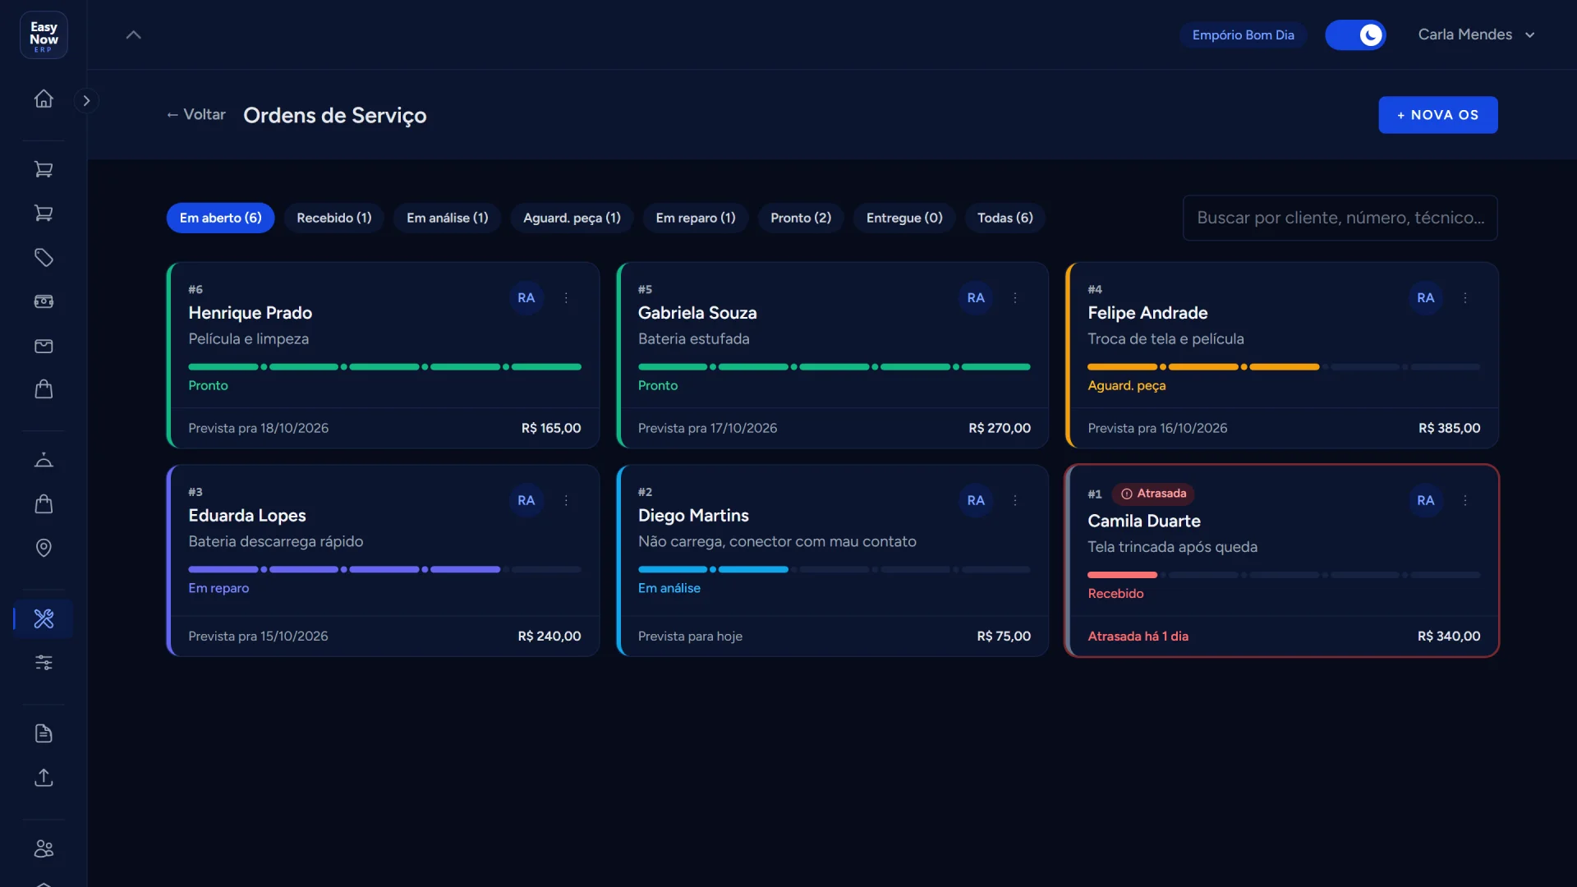
Task: Open the Carla Mendes user dropdown
Action: click(x=1476, y=34)
